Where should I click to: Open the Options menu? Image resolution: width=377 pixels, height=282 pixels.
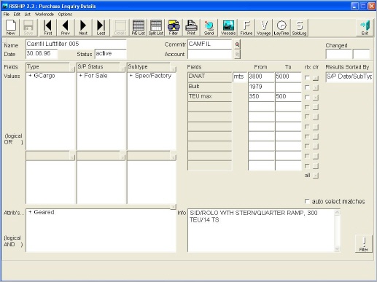point(65,14)
